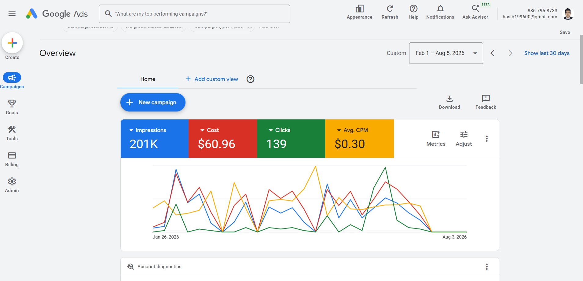This screenshot has width=583, height=281.
Task: Open Goals in sidebar
Action: pyautogui.click(x=12, y=107)
